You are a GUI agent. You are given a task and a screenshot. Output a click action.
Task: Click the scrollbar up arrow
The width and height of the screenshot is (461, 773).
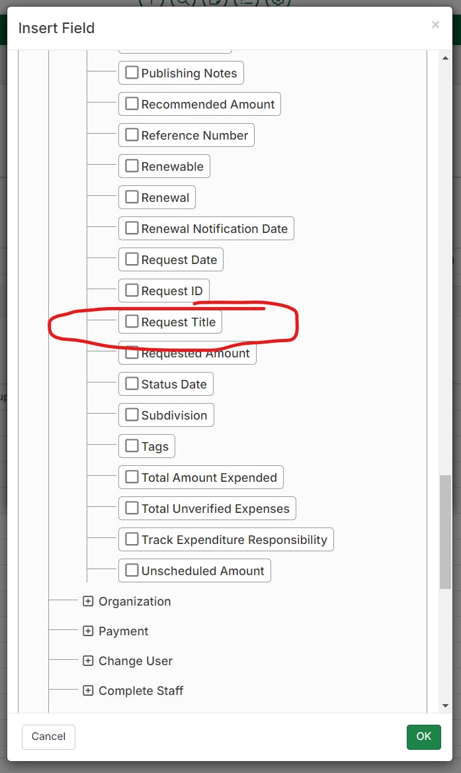[446, 58]
